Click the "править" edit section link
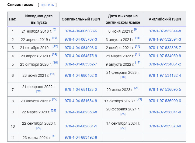 tap(47, 5)
